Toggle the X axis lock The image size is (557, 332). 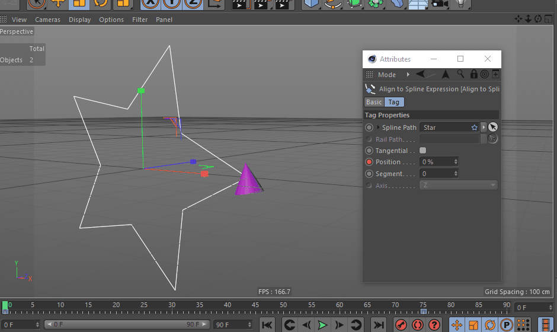pyautogui.click(x=151, y=3)
